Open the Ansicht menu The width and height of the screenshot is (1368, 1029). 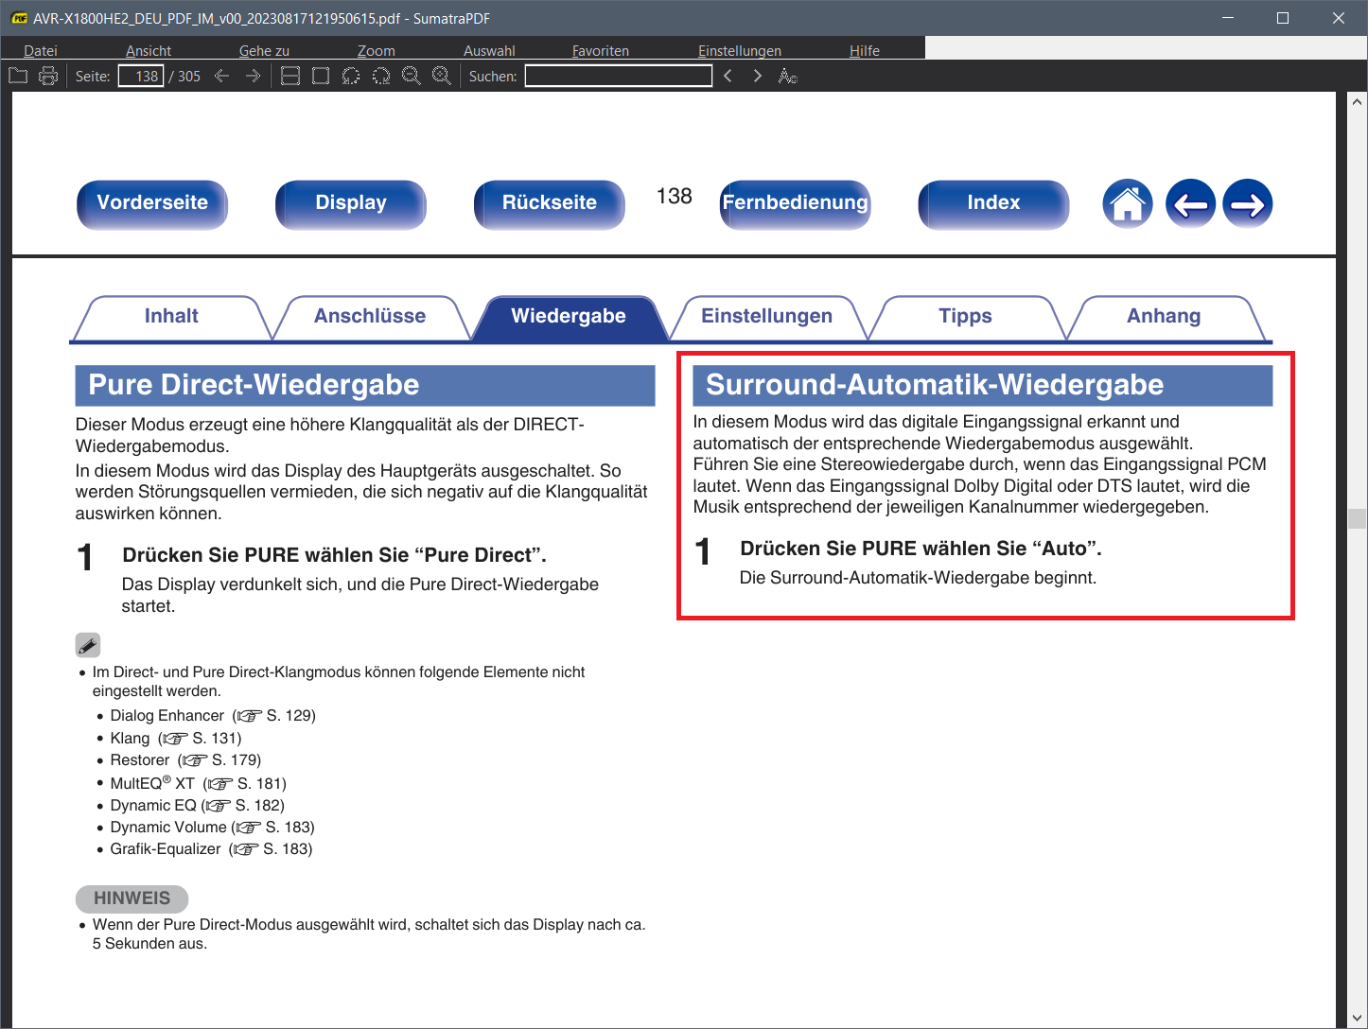149,50
